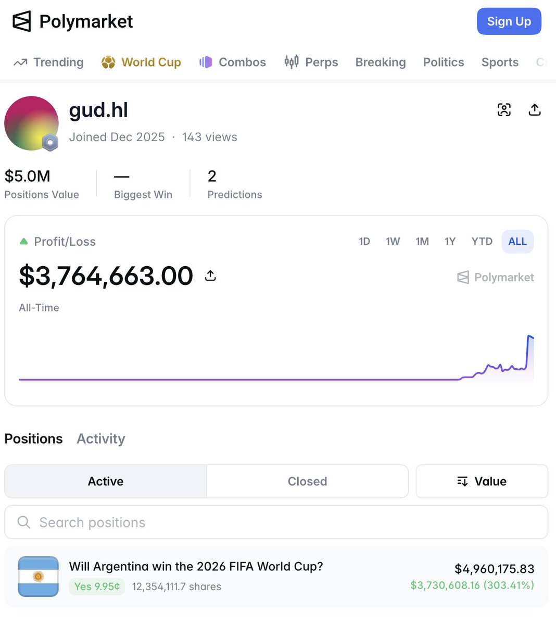The width and height of the screenshot is (556, 625).
Task: Click the Trending arrow icon
Action: 20,63
